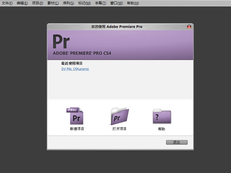Open the 文件(F) menu

7,3
